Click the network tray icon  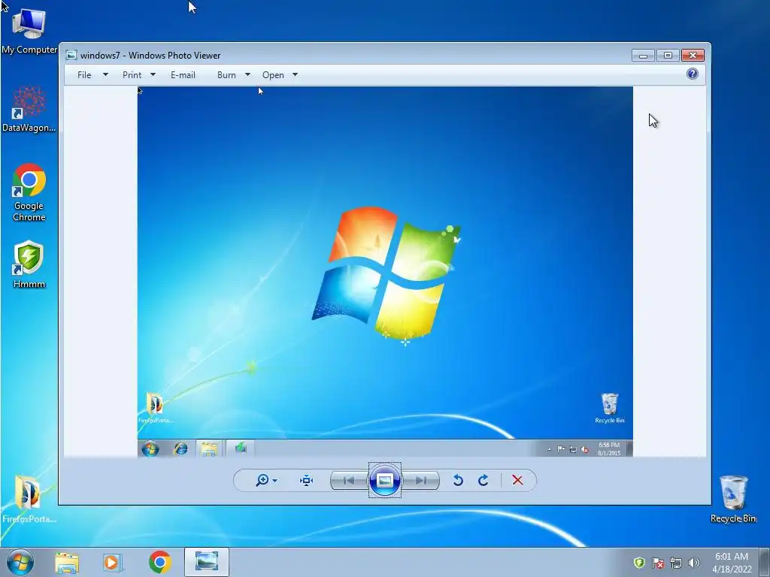pos(676,563)
